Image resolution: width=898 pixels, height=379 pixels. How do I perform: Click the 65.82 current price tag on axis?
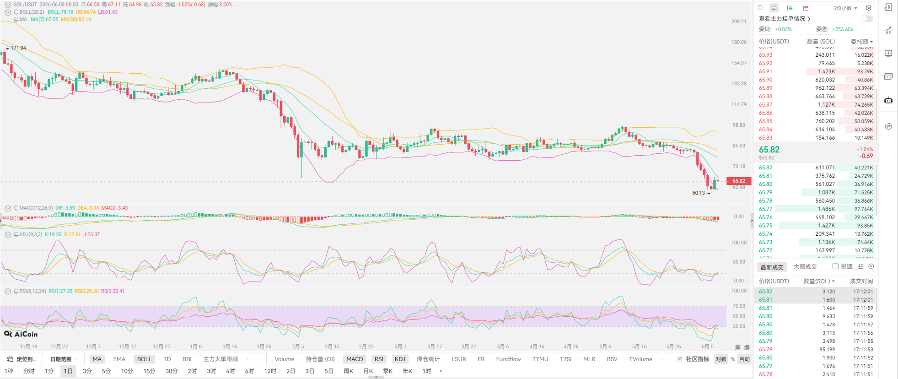coord(739,181)
